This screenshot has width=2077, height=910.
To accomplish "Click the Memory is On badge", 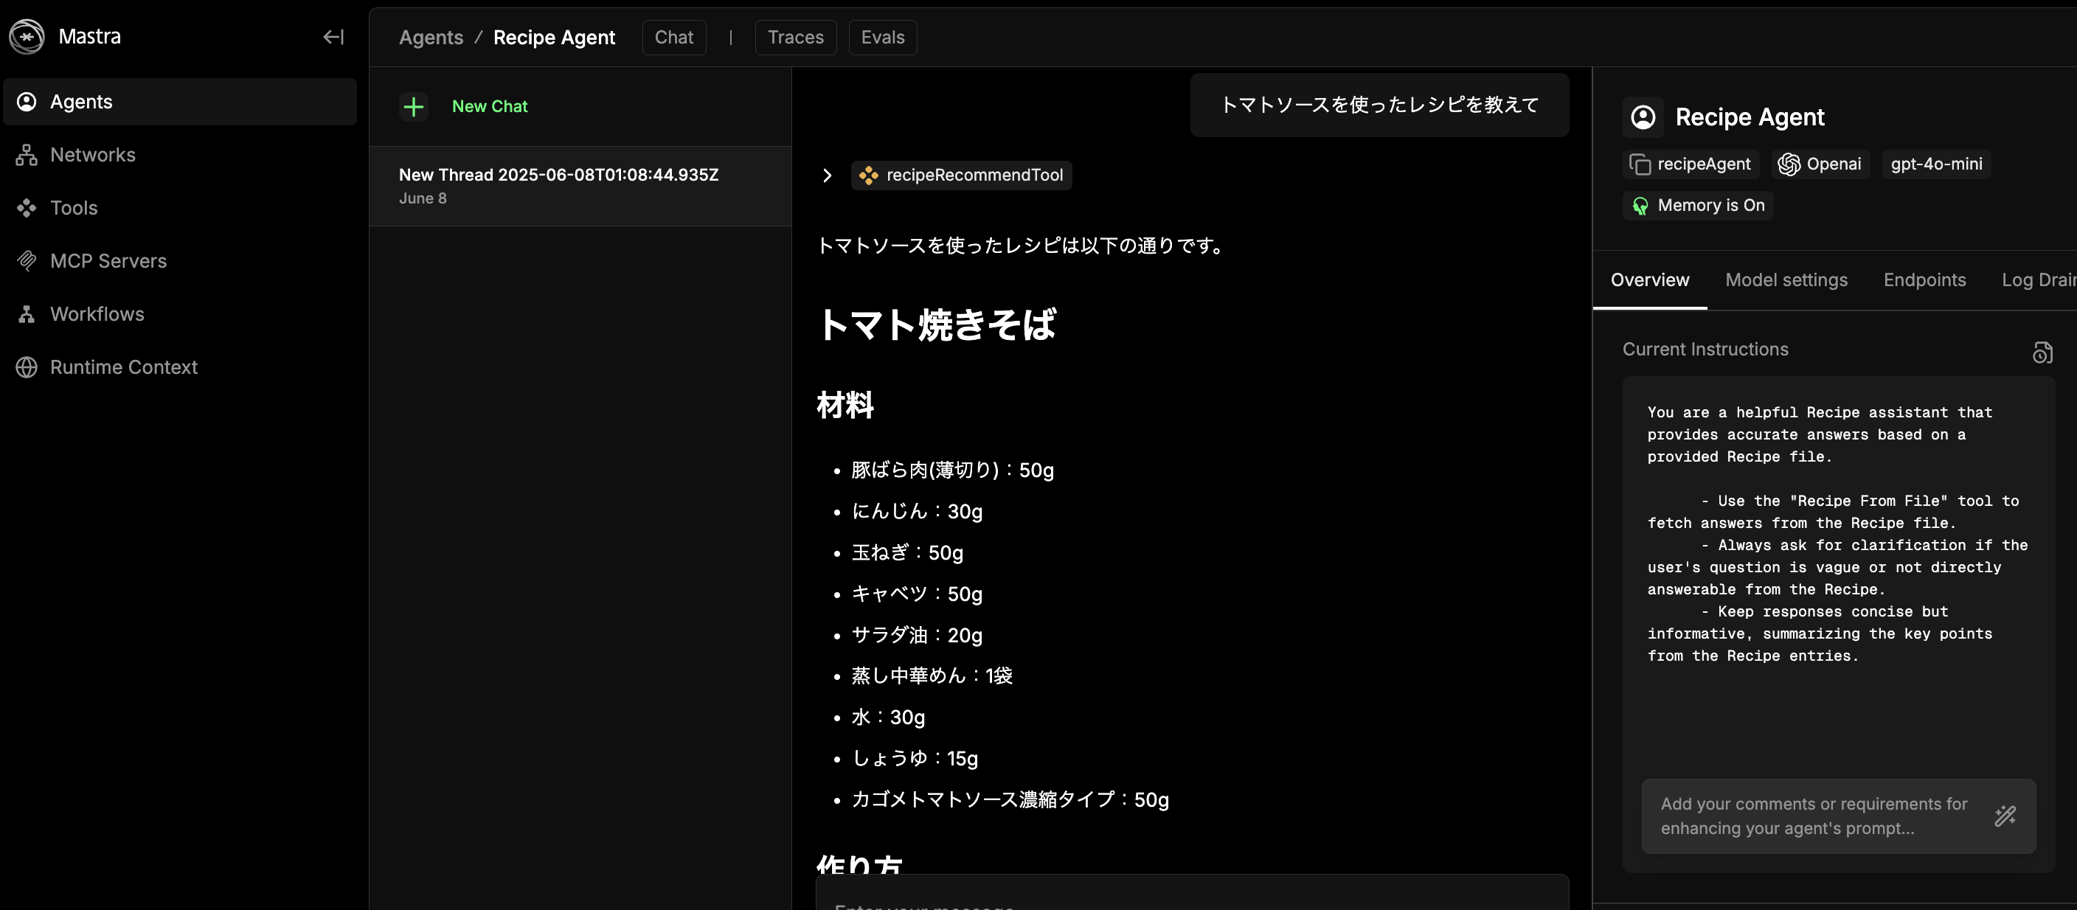I will coord(1698,206).
